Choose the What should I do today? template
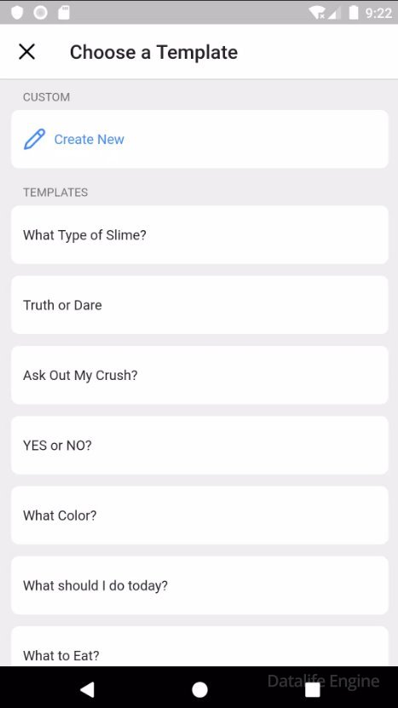Viewport: 398px width, 708px height. click(x=199, y=585)
